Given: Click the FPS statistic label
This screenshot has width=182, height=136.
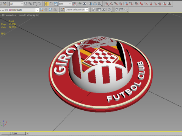Looking at the screenshot, I should point(3,34).
